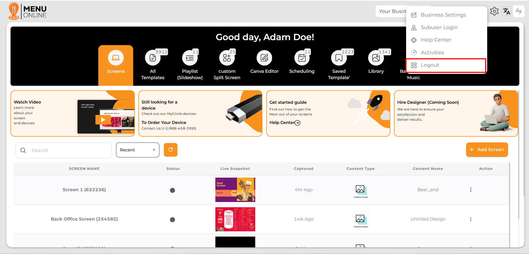The image size is (529, 254).
Task: Expand the Recent sort dropdown
Action: coord(138,150)
